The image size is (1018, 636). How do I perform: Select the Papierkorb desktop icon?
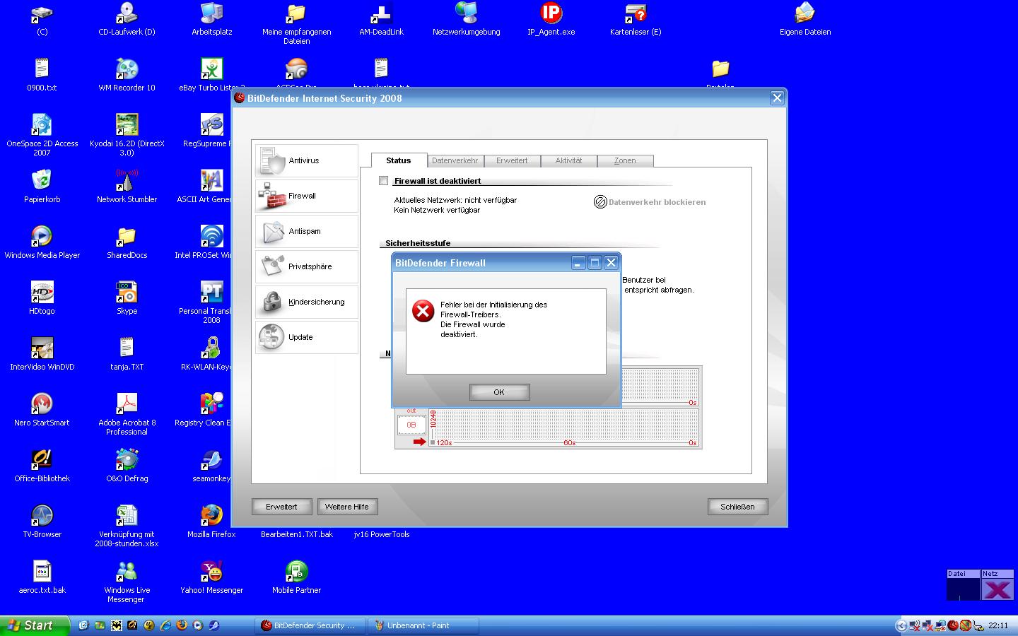tap(42, 187)
